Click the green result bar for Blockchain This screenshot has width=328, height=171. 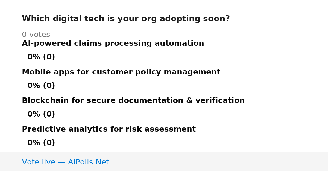(22, 114)
